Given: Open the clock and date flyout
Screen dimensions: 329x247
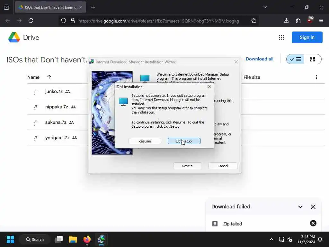Looking at the screenshot, I should [306, 239].
